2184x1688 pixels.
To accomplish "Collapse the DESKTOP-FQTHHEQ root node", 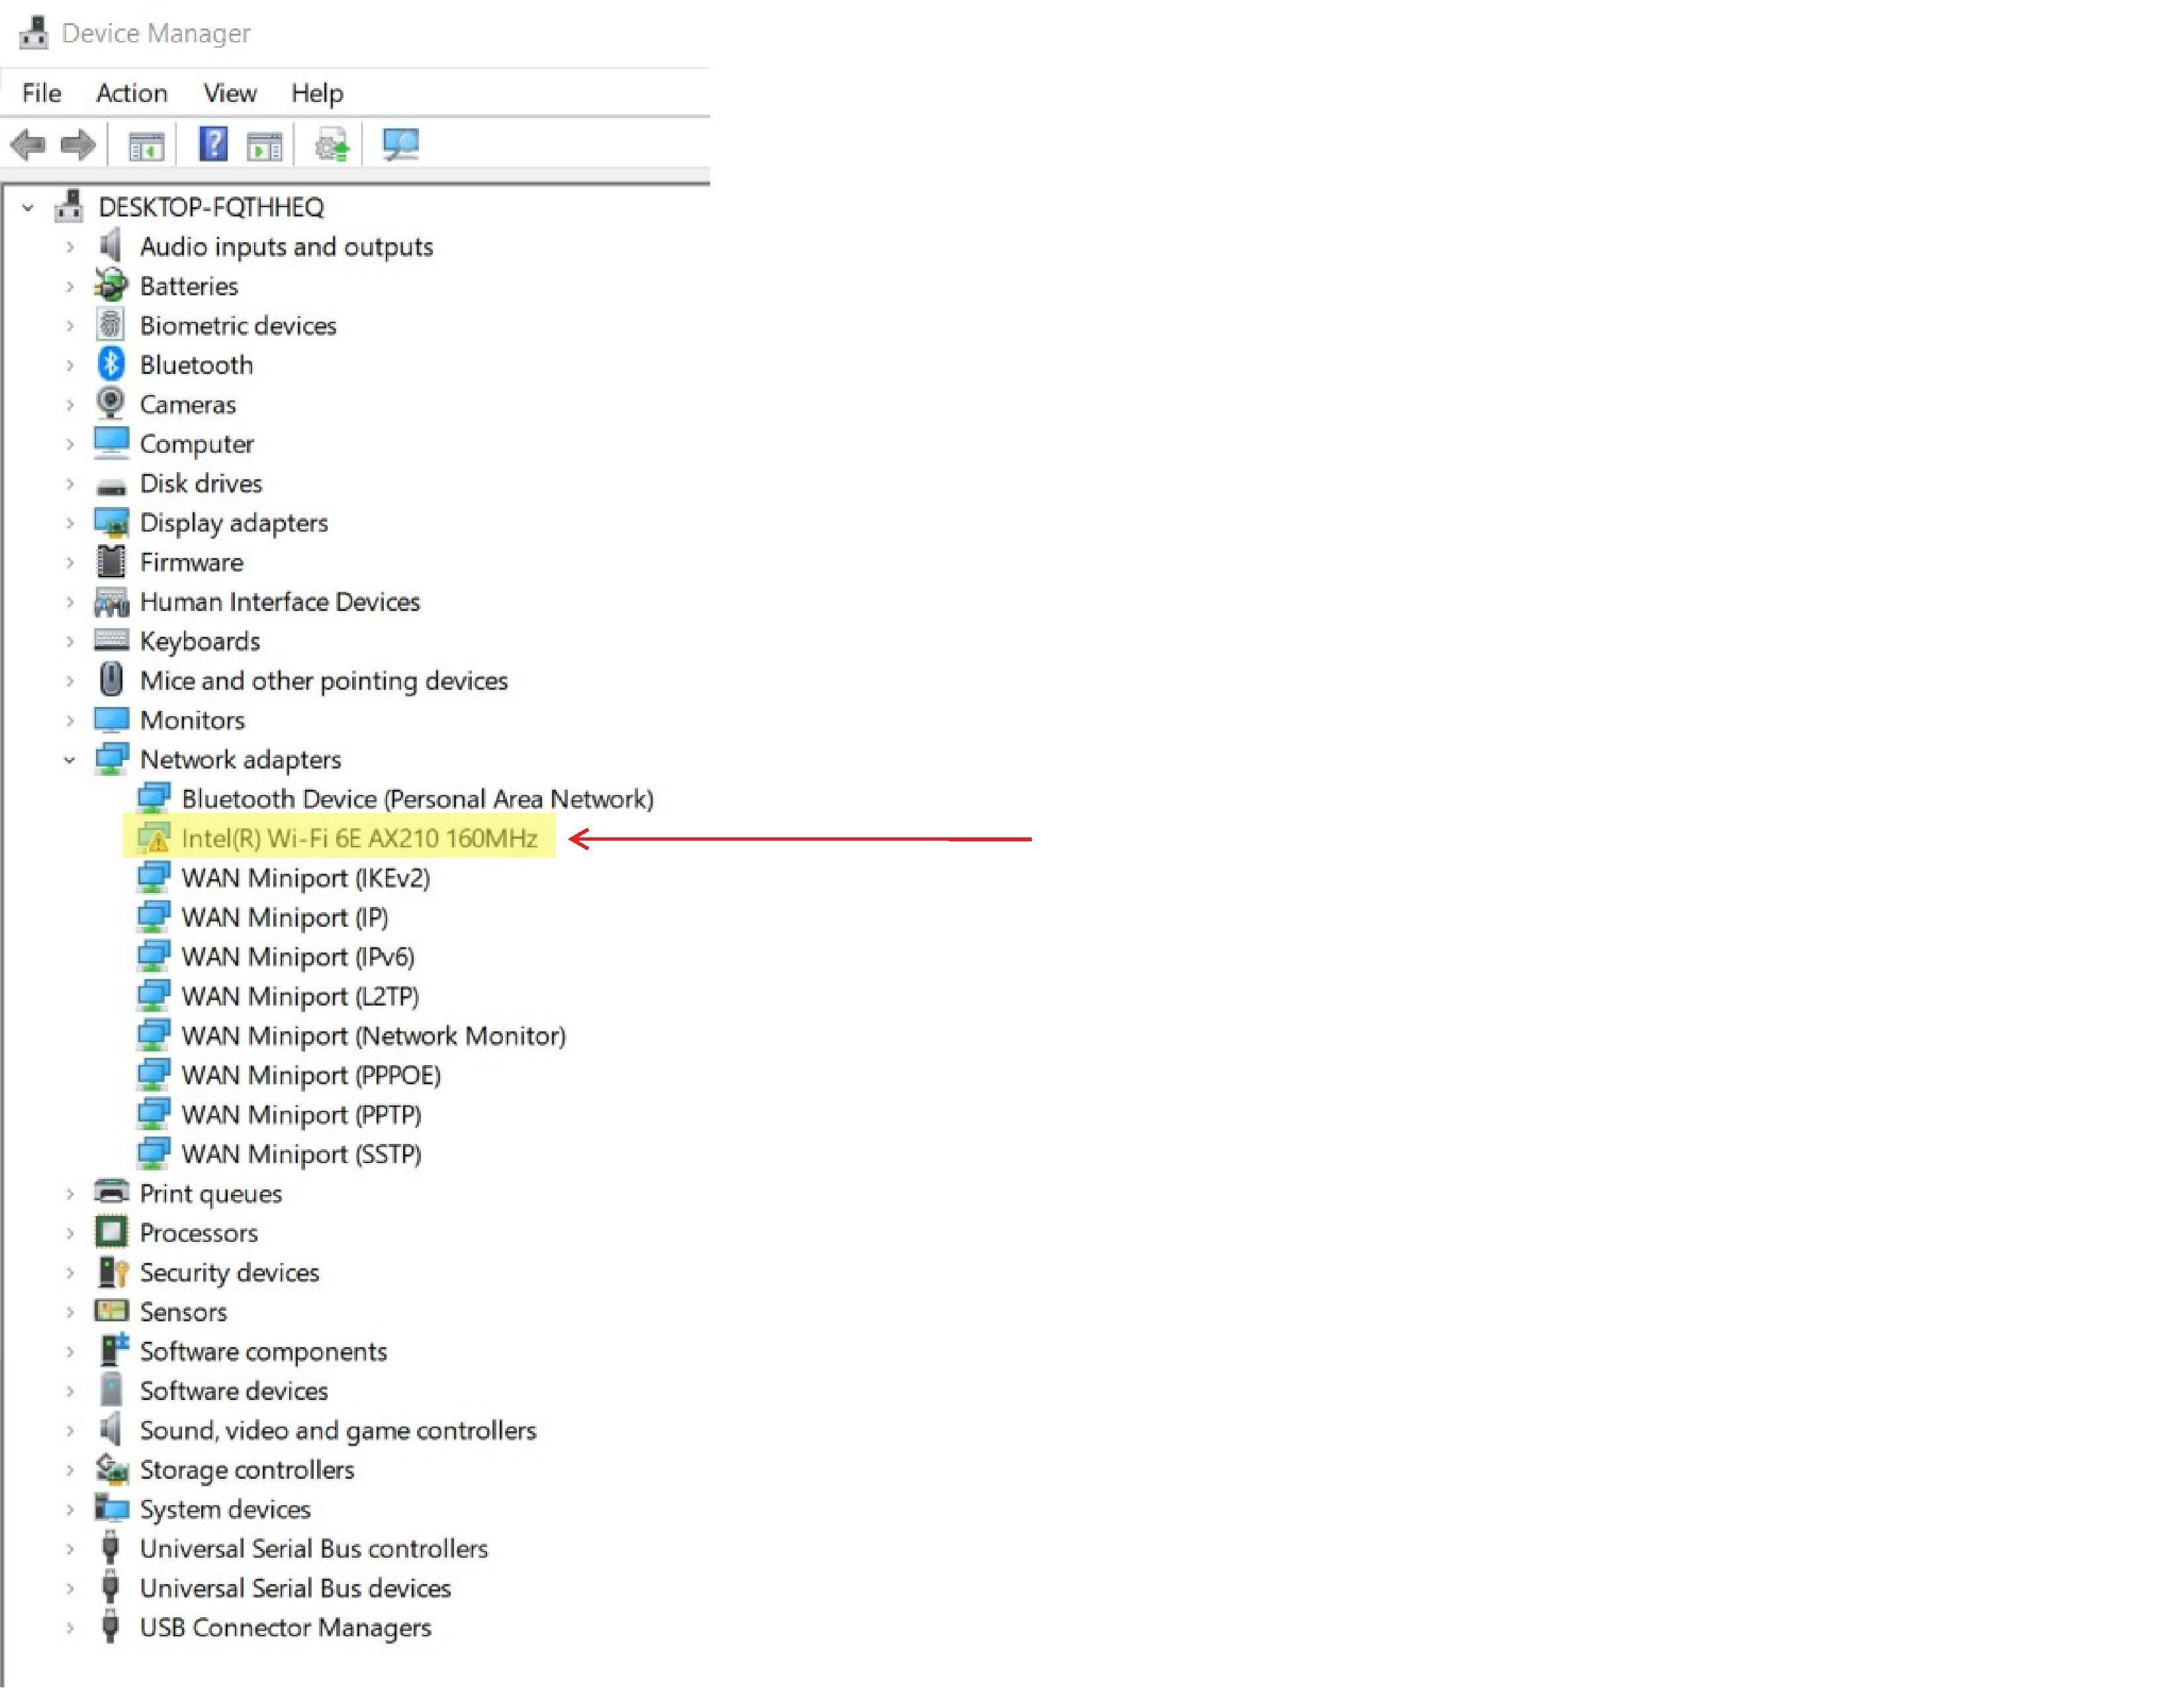I will pyautogui.click(x=28, y=208).
